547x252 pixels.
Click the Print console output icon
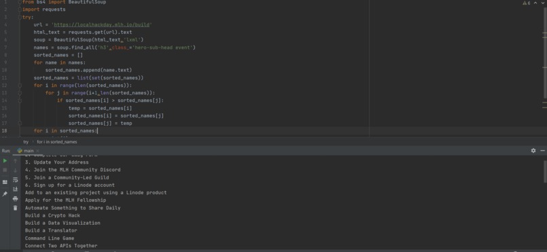[16, 198]
